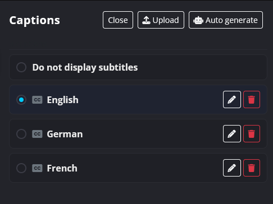Delete the English caption track
The height and width of the screenshot is (204, 273).
(252, 100)
